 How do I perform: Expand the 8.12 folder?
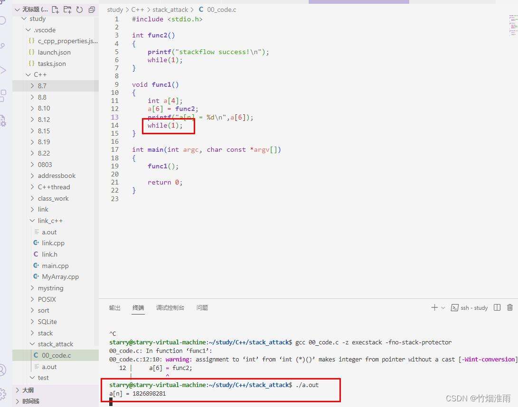56,120
